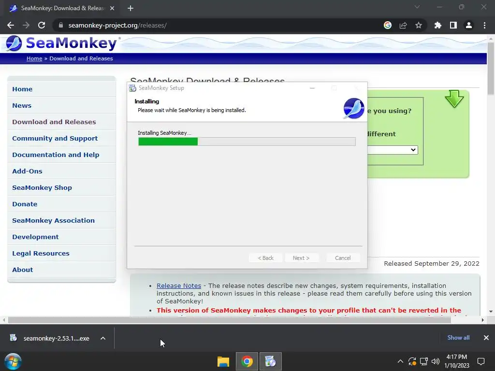Viewport: 495px width, 371px height.
Task: Open the downloaded seamonkey-2.53.1....exe file
Action: [50, 338]
